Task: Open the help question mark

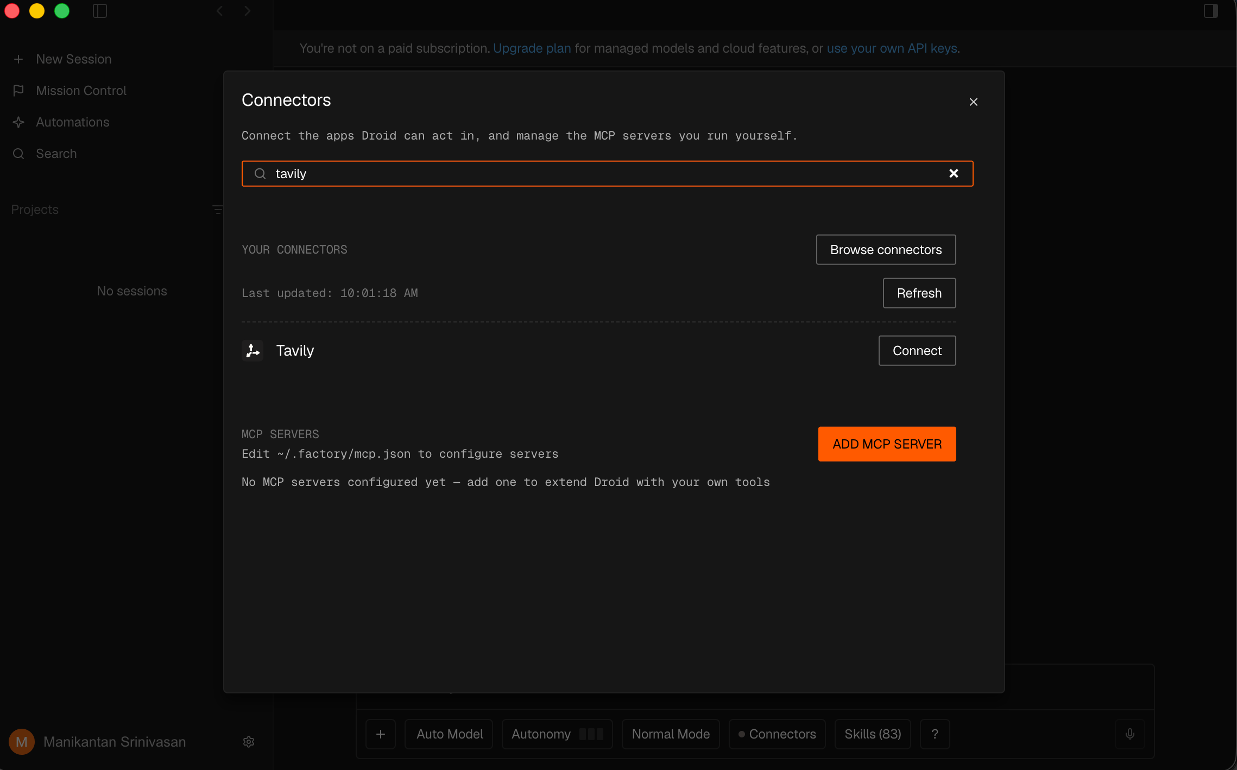Action: 935,734
